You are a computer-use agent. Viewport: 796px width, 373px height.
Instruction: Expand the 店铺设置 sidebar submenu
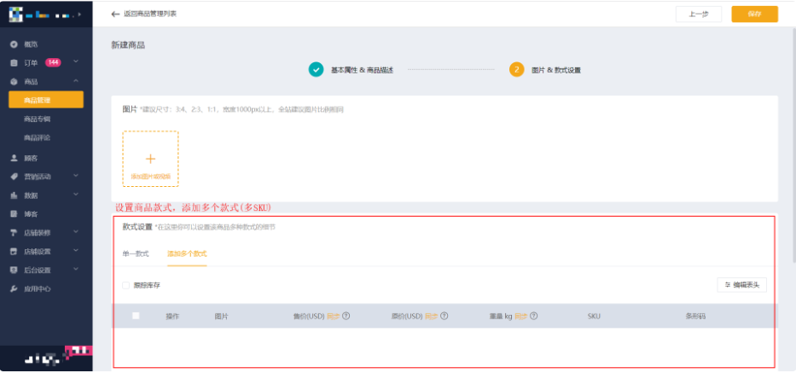(76, 251)
